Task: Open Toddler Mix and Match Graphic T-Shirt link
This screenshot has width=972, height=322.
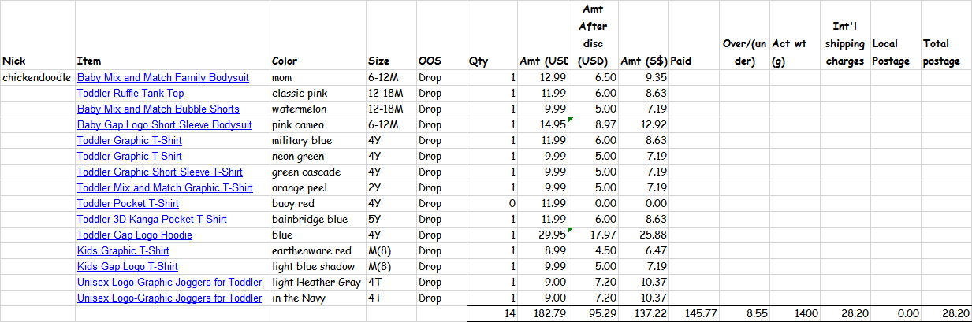Action: click(x=165, y=188)
